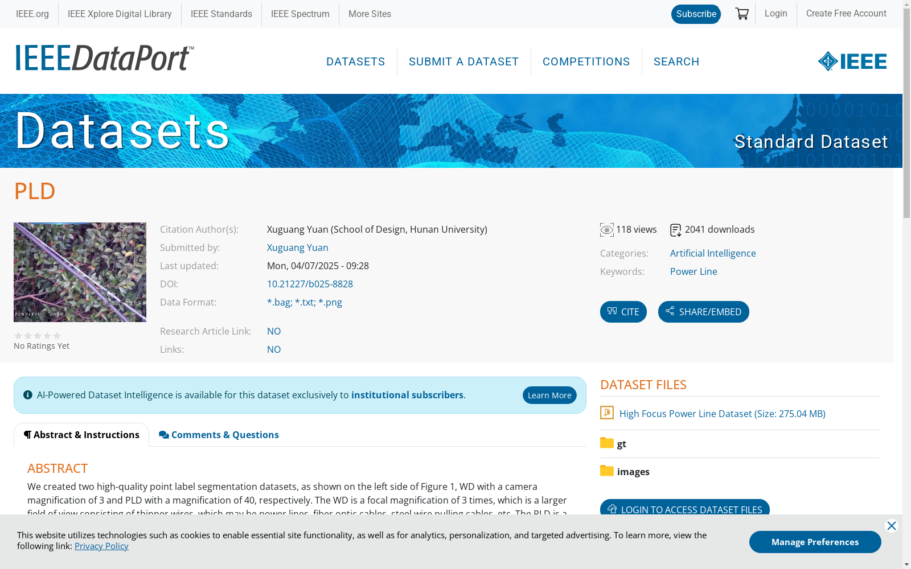Click the Power Line keyword link
Viewport: 911px width, 569px height.
tap(693, 271)
